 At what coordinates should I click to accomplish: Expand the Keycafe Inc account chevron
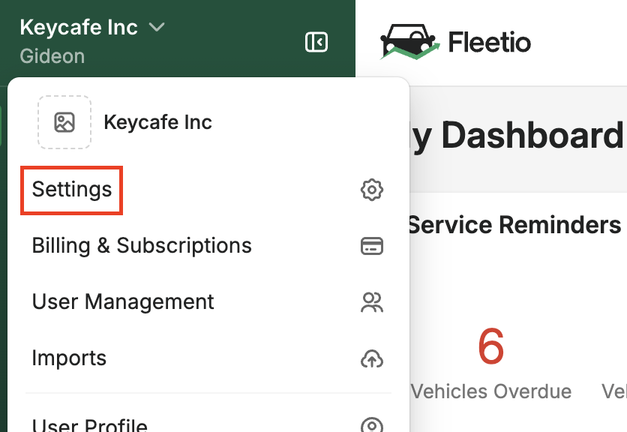tap(157, 27)
